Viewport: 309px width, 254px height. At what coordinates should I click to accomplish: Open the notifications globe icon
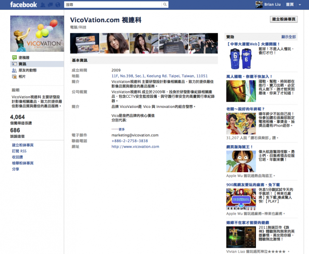click(x=58, y=5)
